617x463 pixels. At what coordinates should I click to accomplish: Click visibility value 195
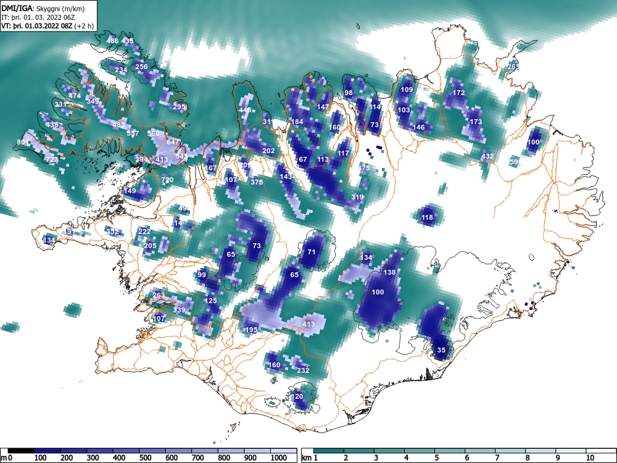[x=251, y=330]
